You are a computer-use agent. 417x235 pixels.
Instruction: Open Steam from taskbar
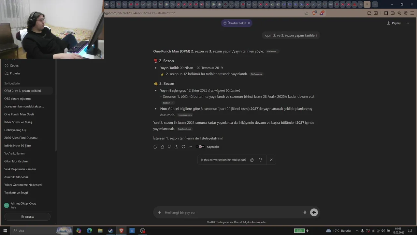(x=110, y=231)
